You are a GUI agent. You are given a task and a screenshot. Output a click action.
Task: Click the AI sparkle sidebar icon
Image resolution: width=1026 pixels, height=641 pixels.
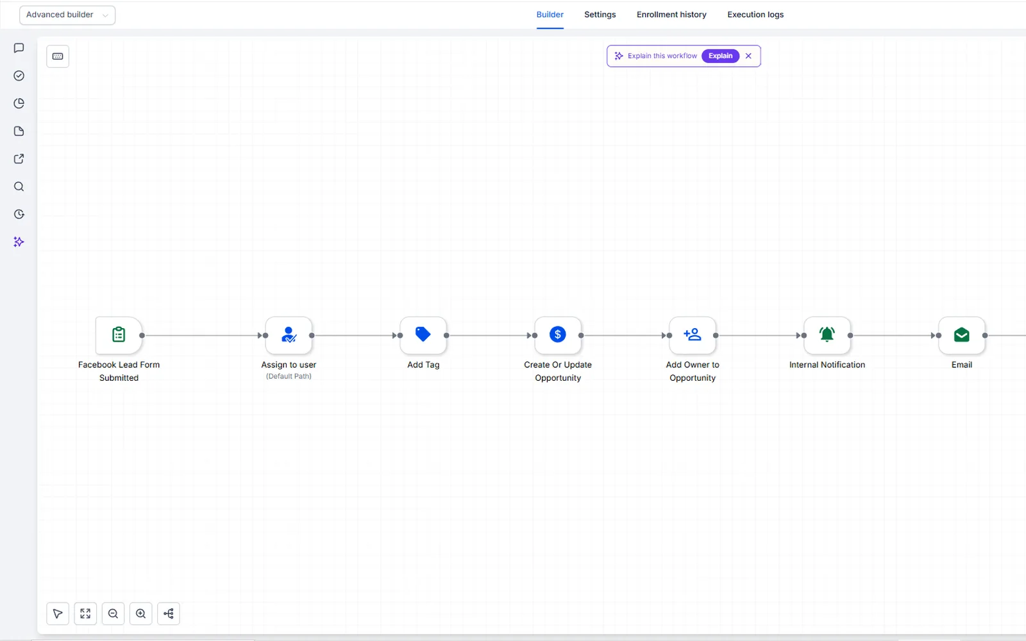click(x=19, y=242)
